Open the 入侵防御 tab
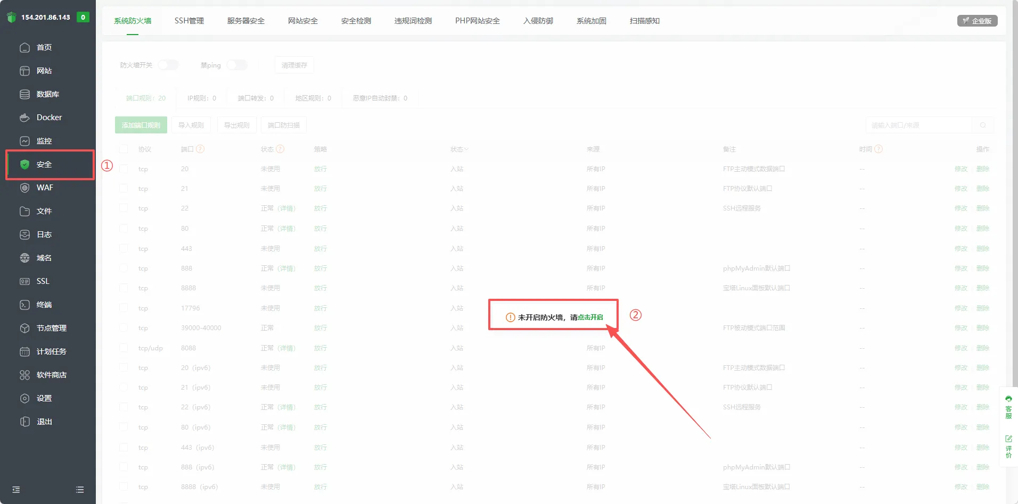 coord(538,21)
